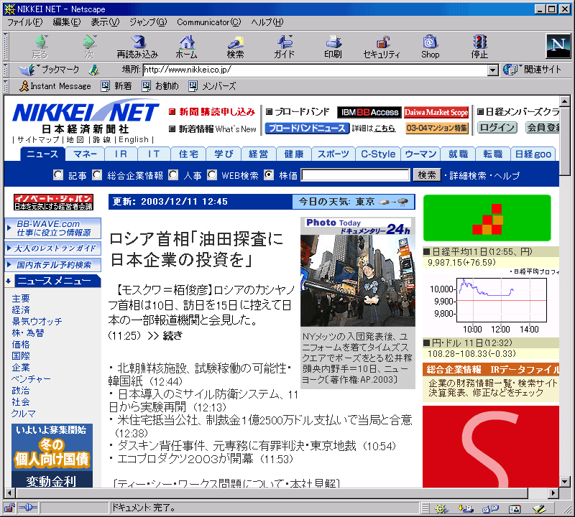Select the 記事 radio button
575x517 pixels.
pyautogui.click(x=58, y=174)
